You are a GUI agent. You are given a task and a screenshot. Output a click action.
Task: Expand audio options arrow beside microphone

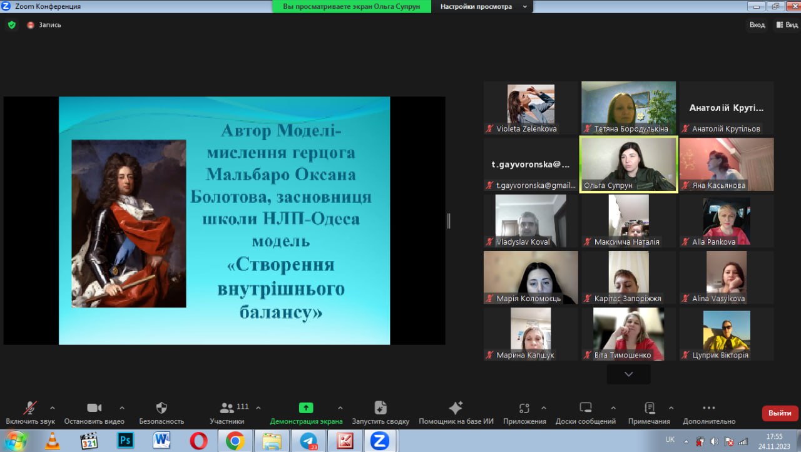click(52, 408)
